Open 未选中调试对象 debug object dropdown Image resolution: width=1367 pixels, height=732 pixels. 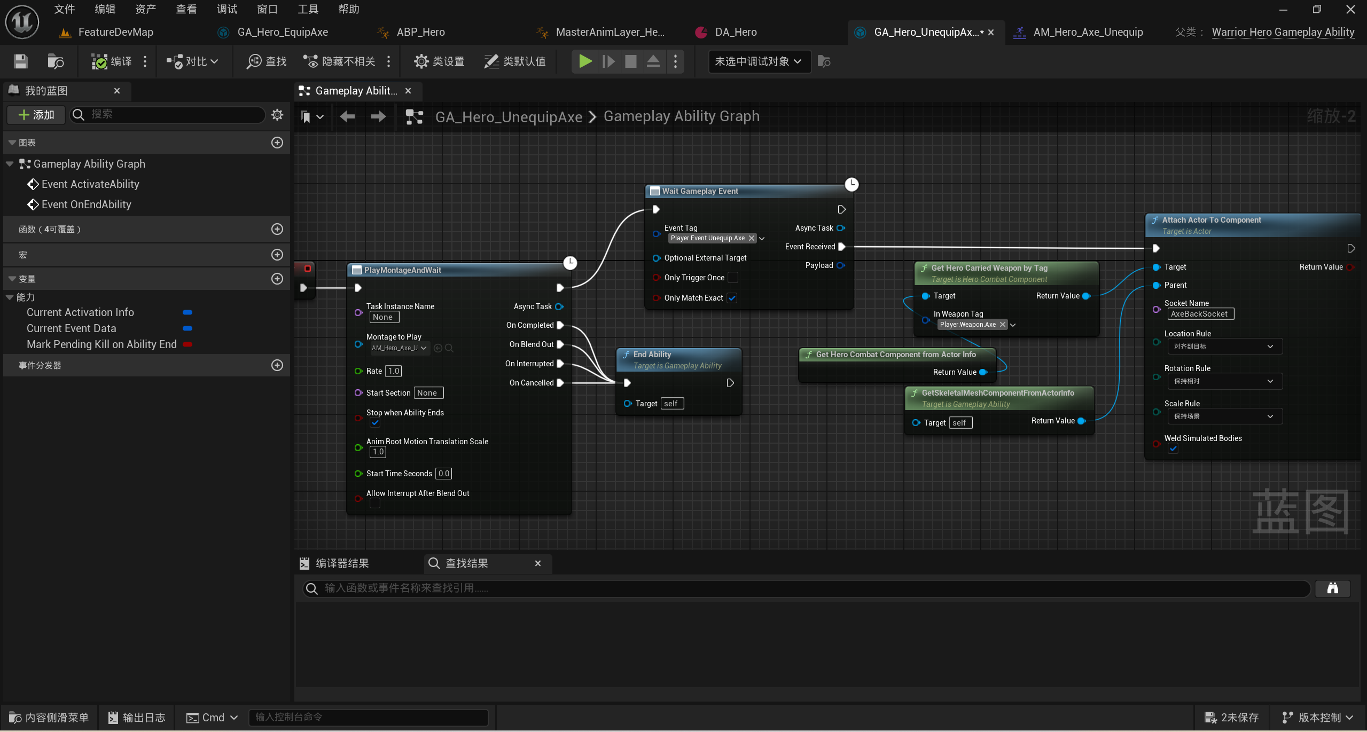pos(759,61)
